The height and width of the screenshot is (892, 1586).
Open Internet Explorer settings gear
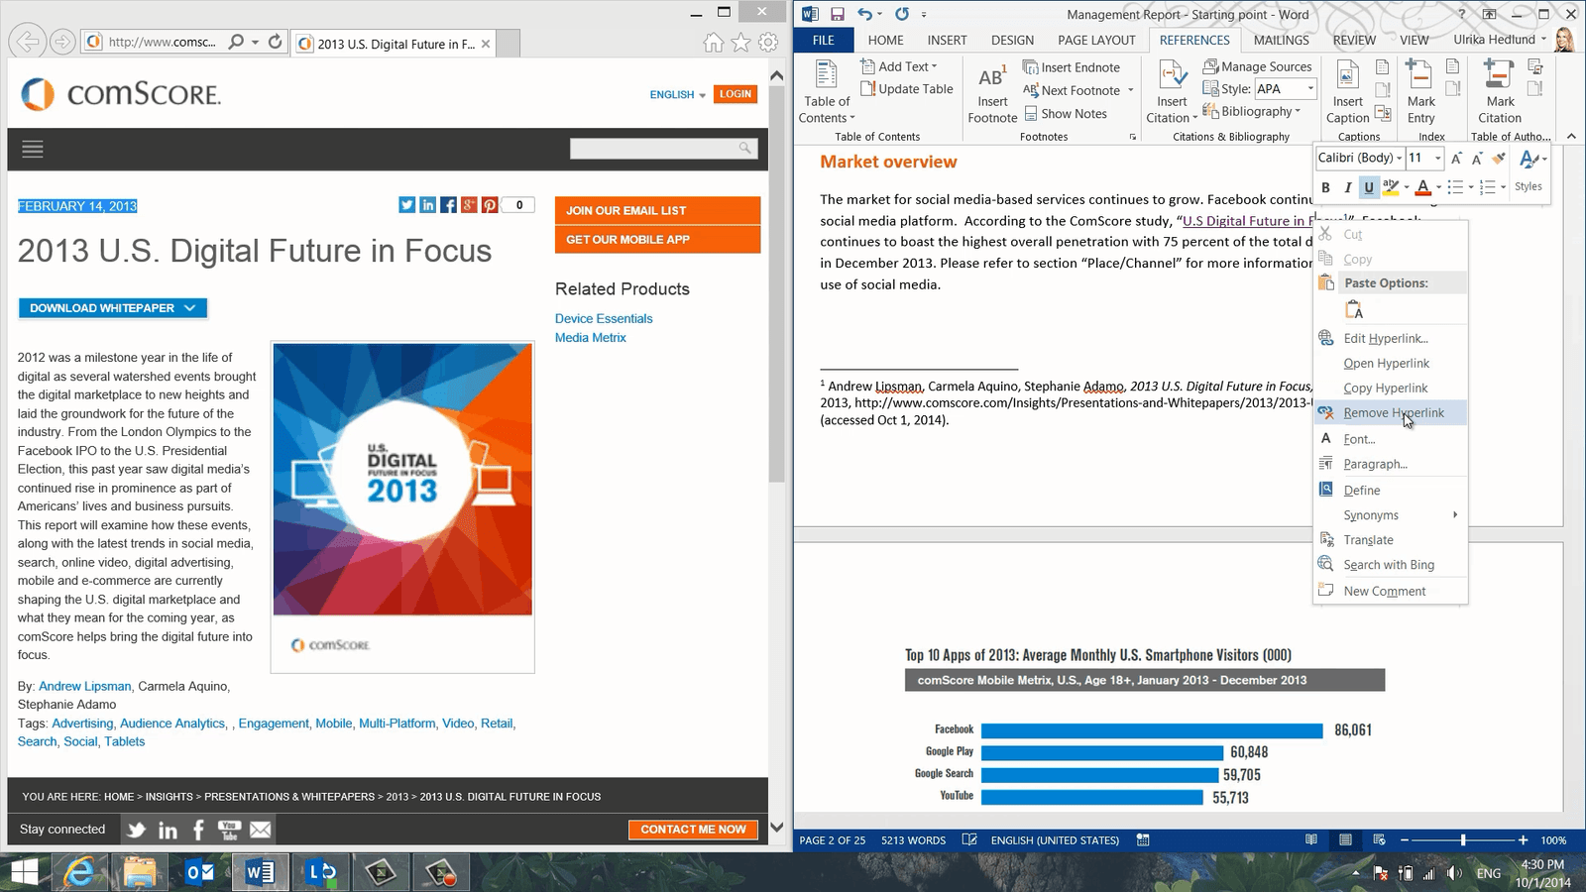point(768,42)
